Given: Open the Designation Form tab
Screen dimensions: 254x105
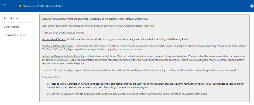Looking at the screenshot, I should [18, 35].
